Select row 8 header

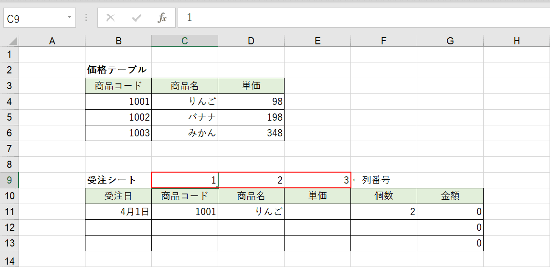(10, 164)
